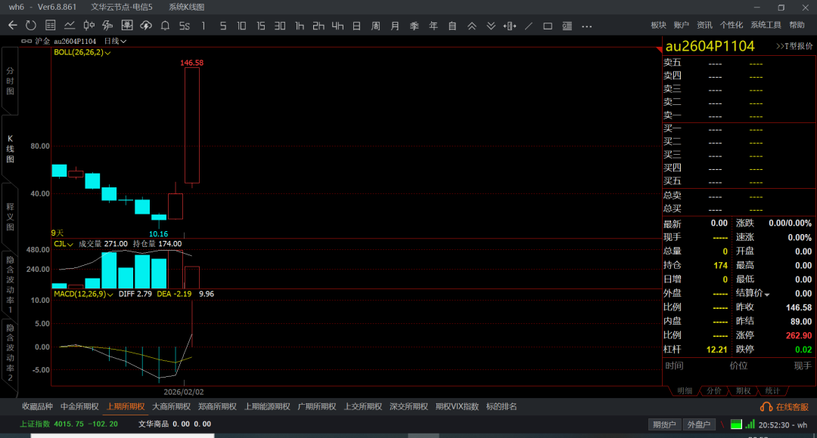Click the horizontal expand chart icon
The height and width of the screenshot is (438, 817).
[510, 26]
